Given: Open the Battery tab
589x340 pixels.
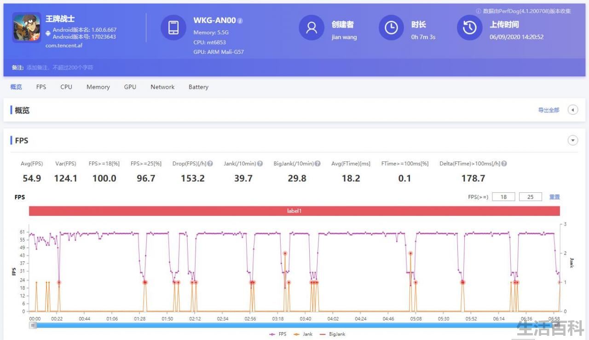Looking at the screenshot, I should (x=198, y=87).
